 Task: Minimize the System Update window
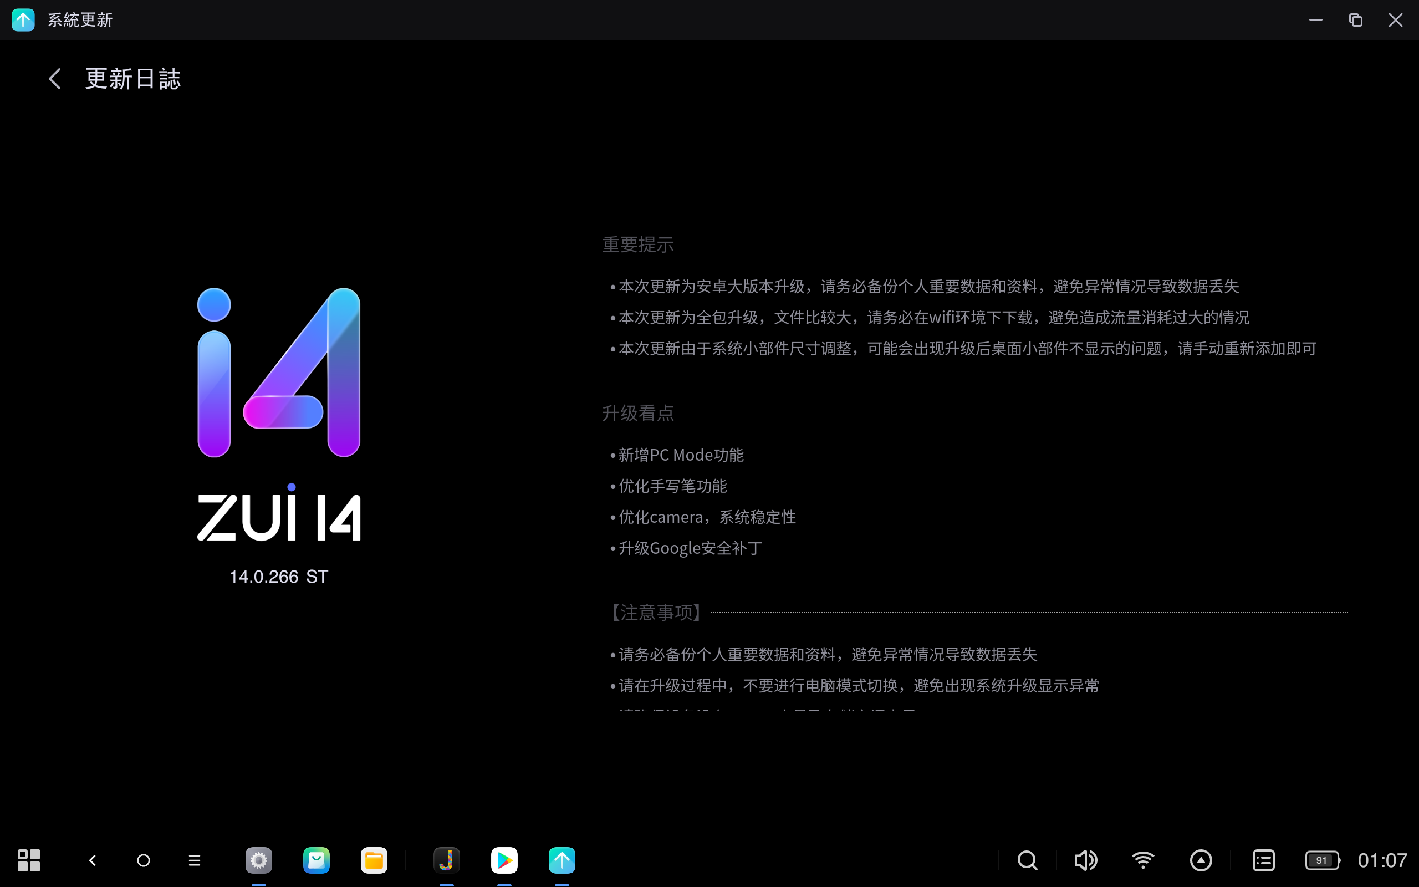[x=1316, y=20]
